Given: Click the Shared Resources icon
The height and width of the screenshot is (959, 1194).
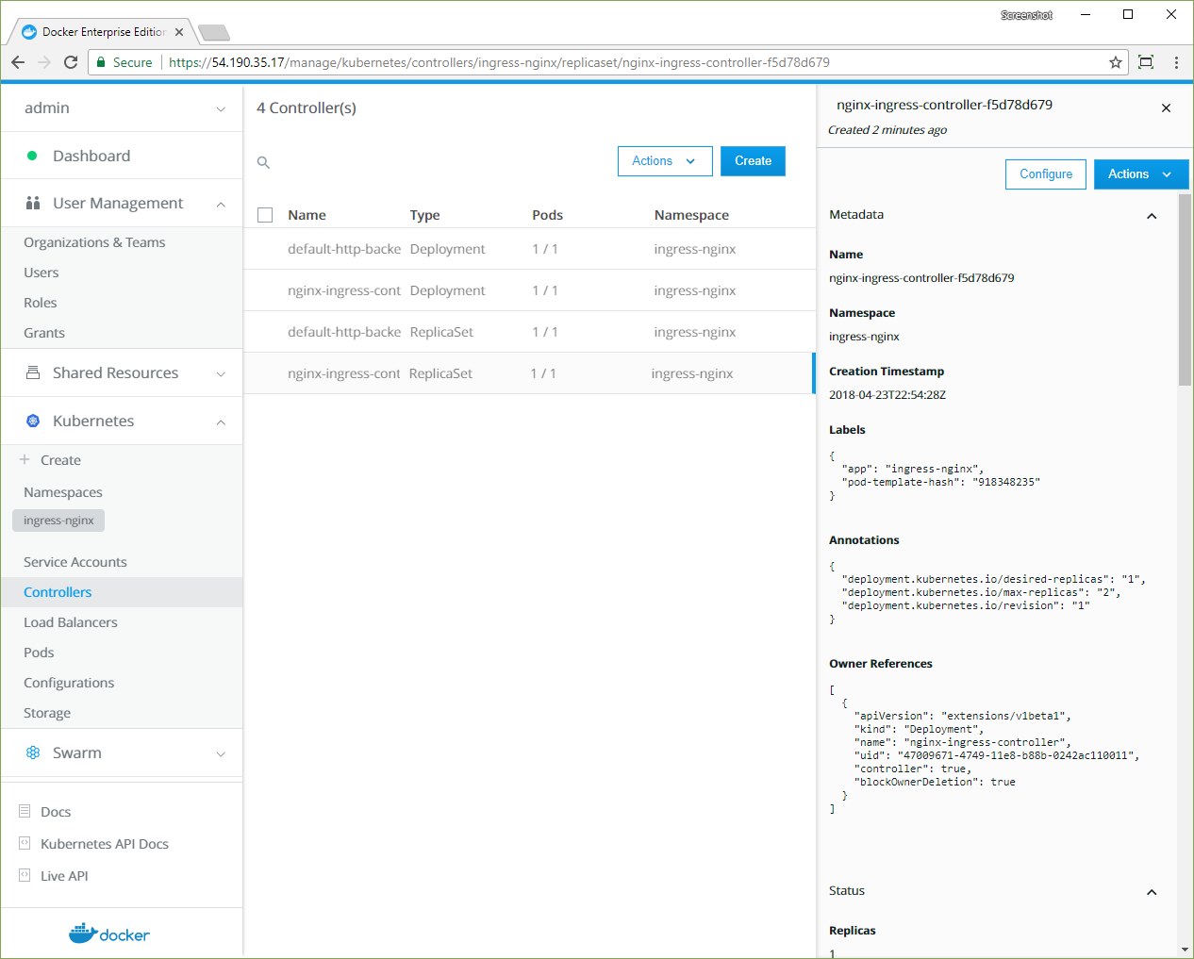Looking at the screenshot, I should pos(33,372).
